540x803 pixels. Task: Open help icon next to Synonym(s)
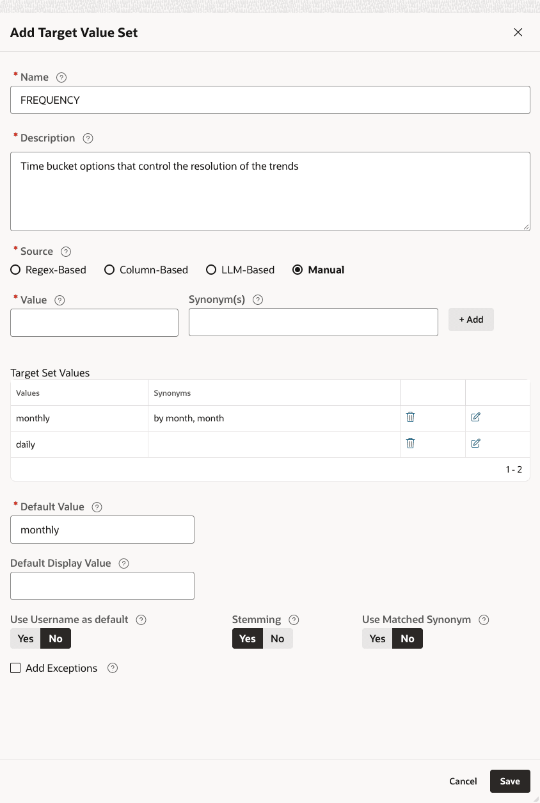coord(258,300)
